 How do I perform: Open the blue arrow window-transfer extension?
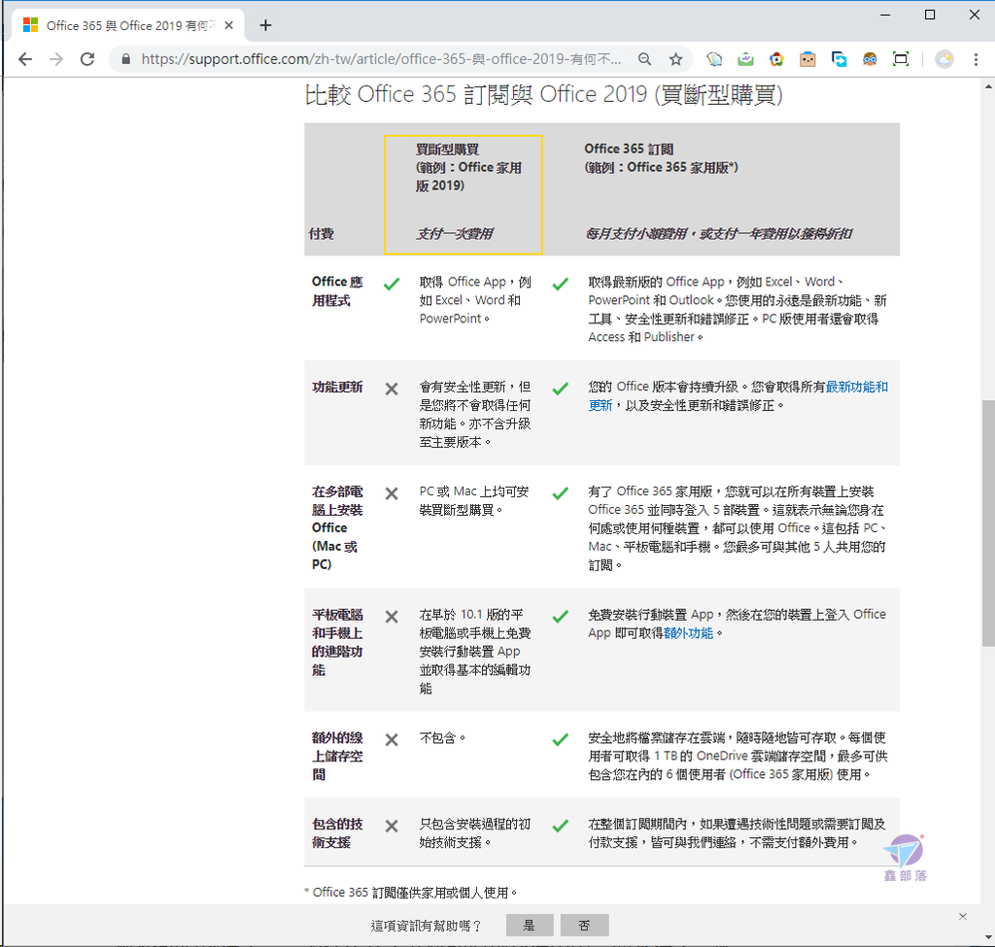(839, 59)
